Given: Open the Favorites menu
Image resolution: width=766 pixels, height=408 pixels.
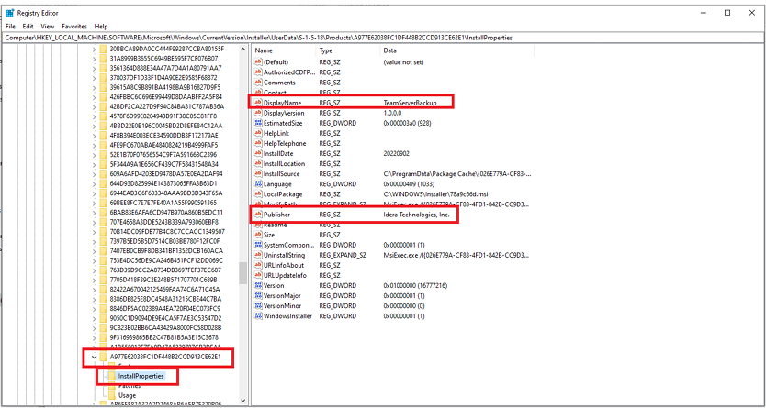Looking at the screenshot, I should coord(74,27).
